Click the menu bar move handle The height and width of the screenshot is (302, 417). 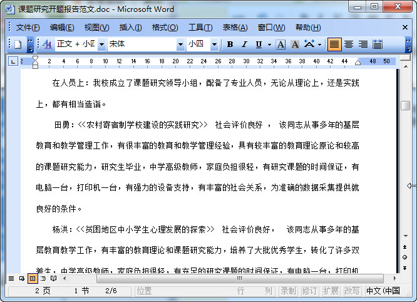click(9, 28)
